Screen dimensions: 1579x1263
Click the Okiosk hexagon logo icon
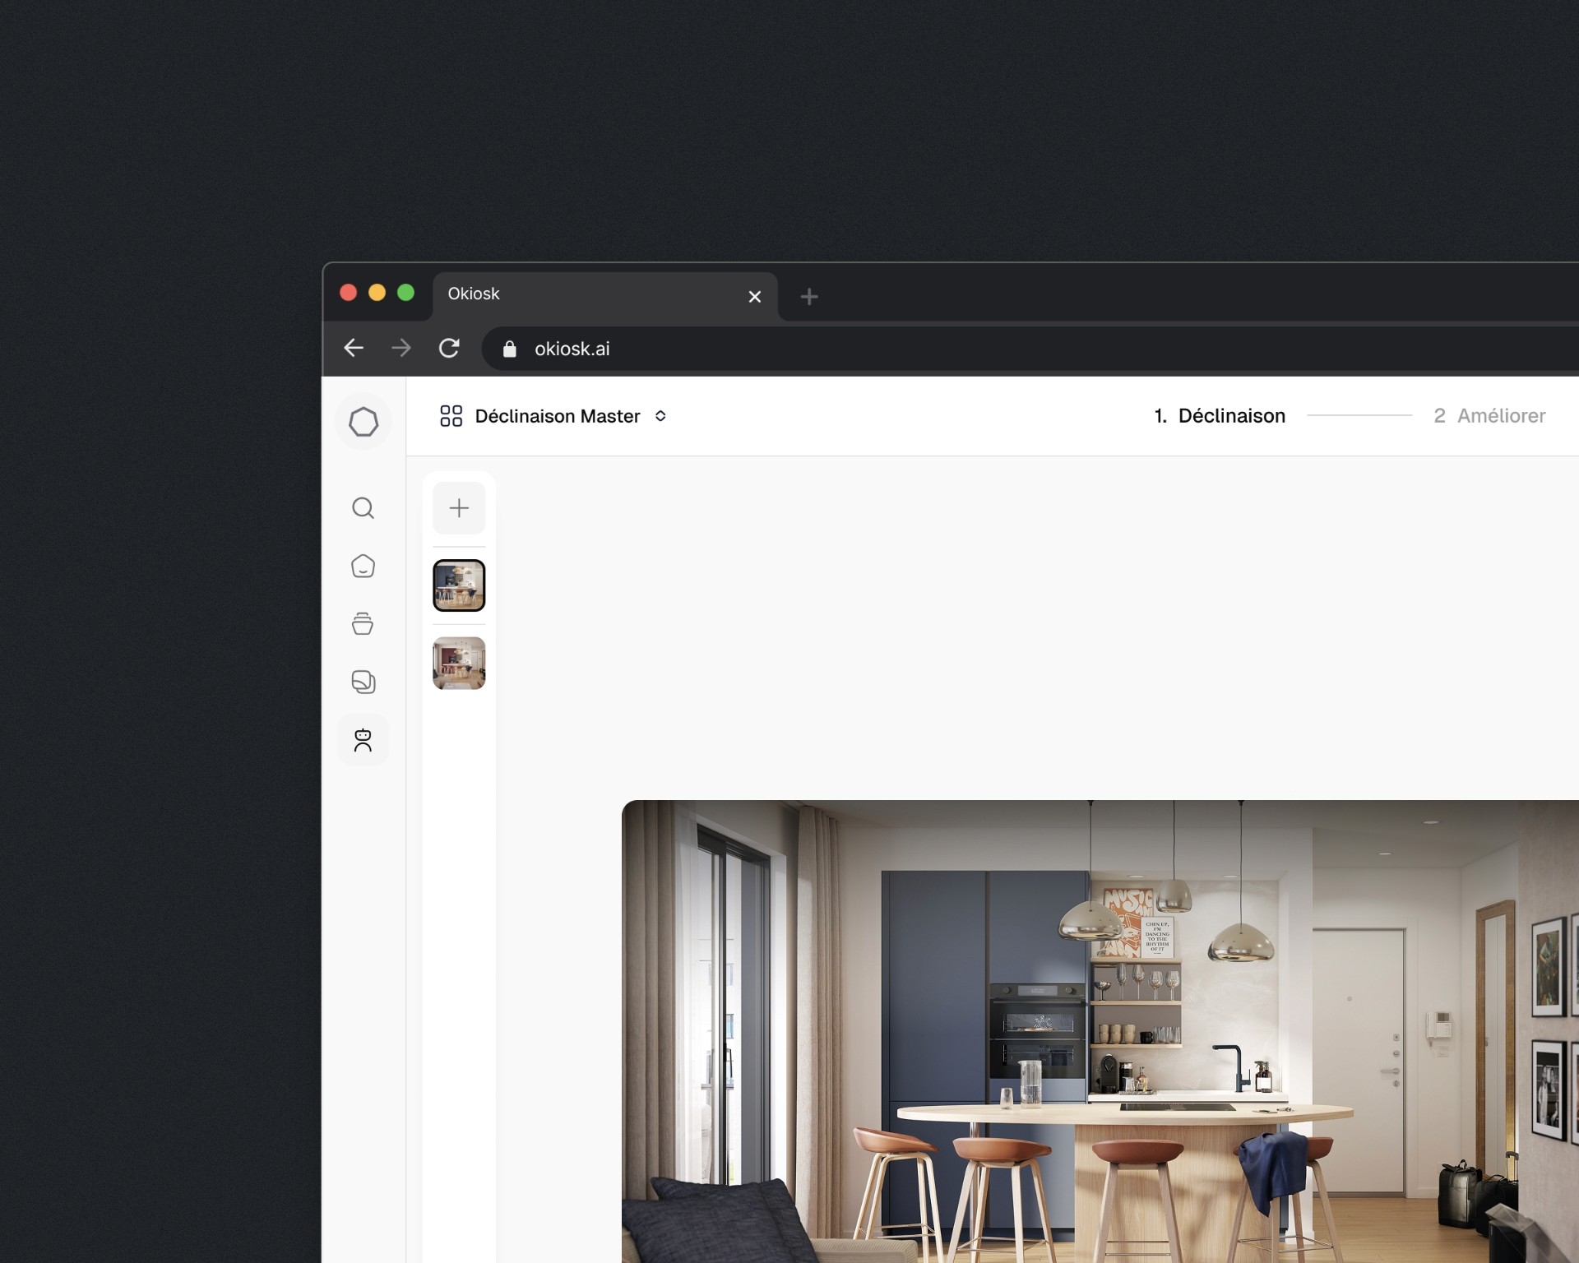tap(363, 423)
